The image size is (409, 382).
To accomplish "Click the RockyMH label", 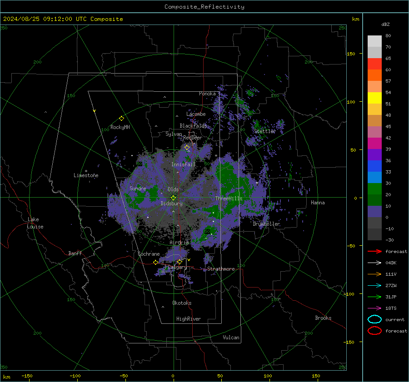I will (120, 127).
